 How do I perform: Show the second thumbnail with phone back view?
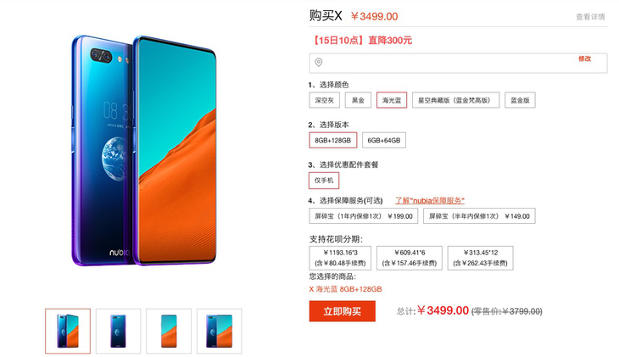point(118,331)
